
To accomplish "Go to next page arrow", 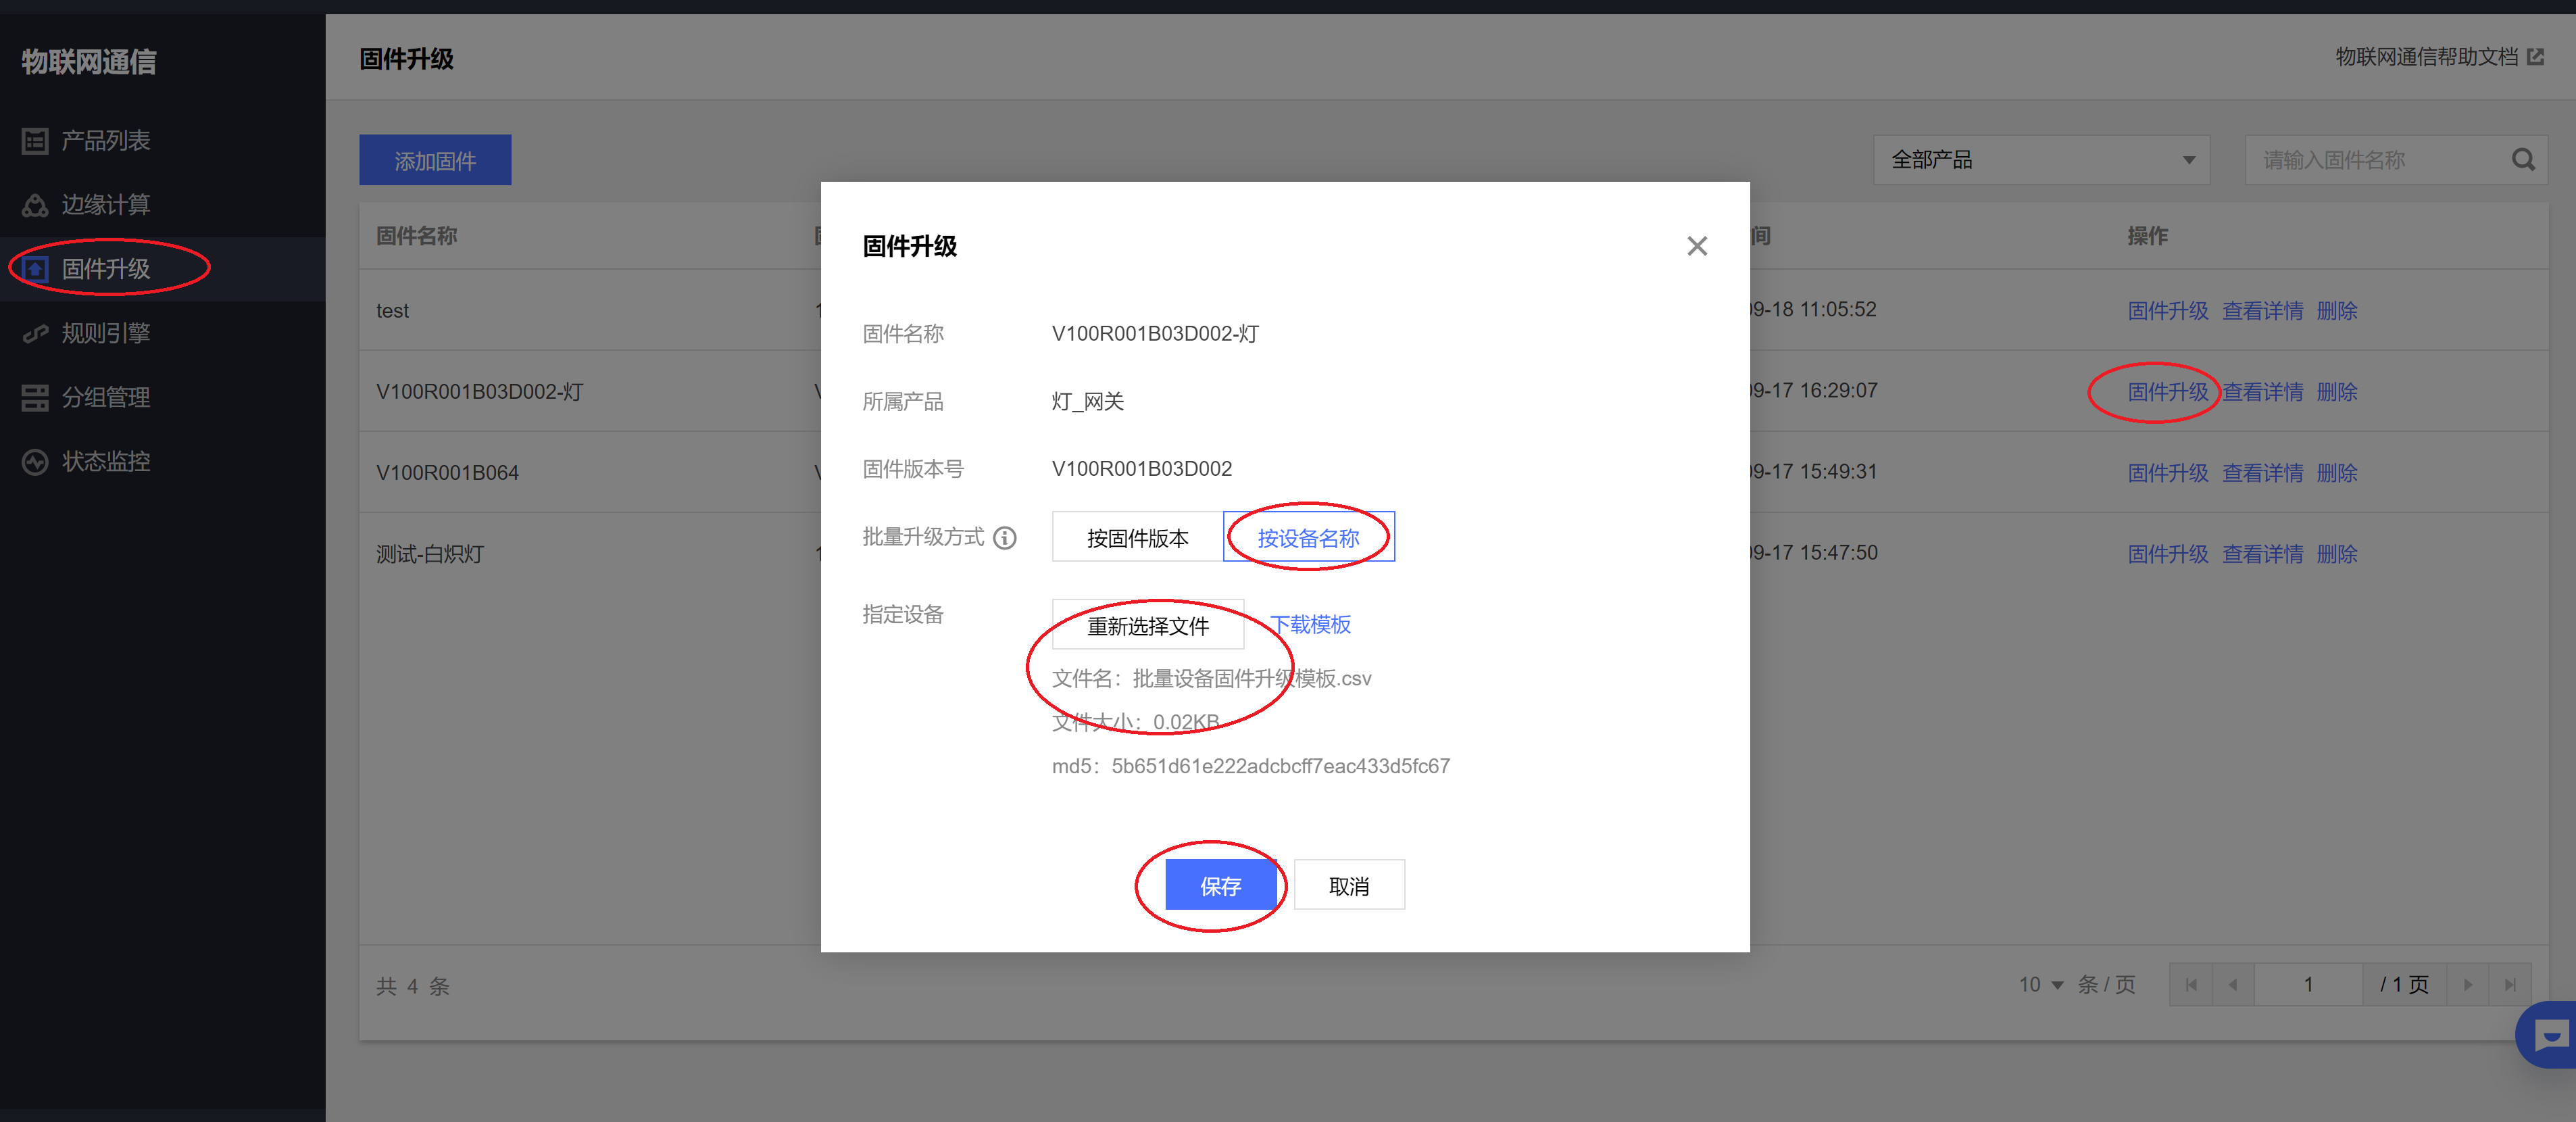I will pyautogui.click(x=2467, y=985).
